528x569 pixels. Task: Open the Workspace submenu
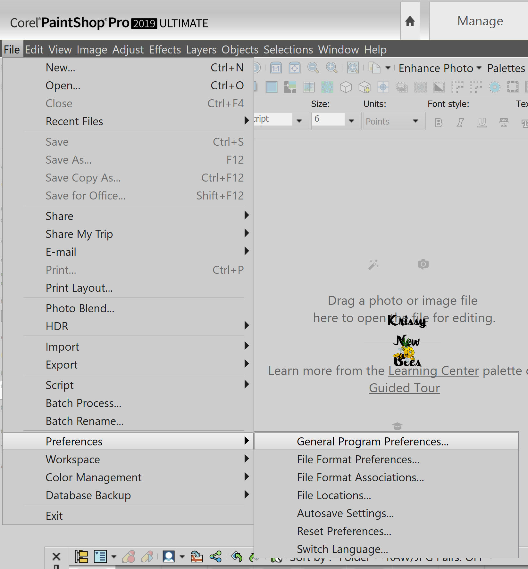coord(128,459)
